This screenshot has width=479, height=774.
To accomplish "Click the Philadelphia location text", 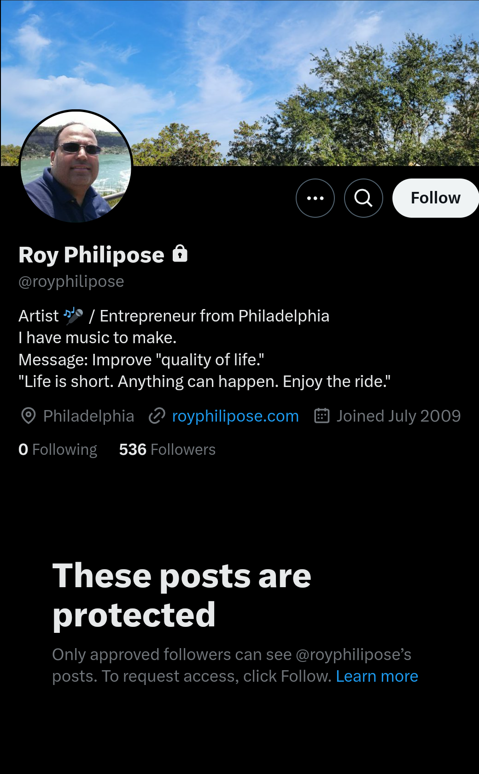I will (88, 416).
